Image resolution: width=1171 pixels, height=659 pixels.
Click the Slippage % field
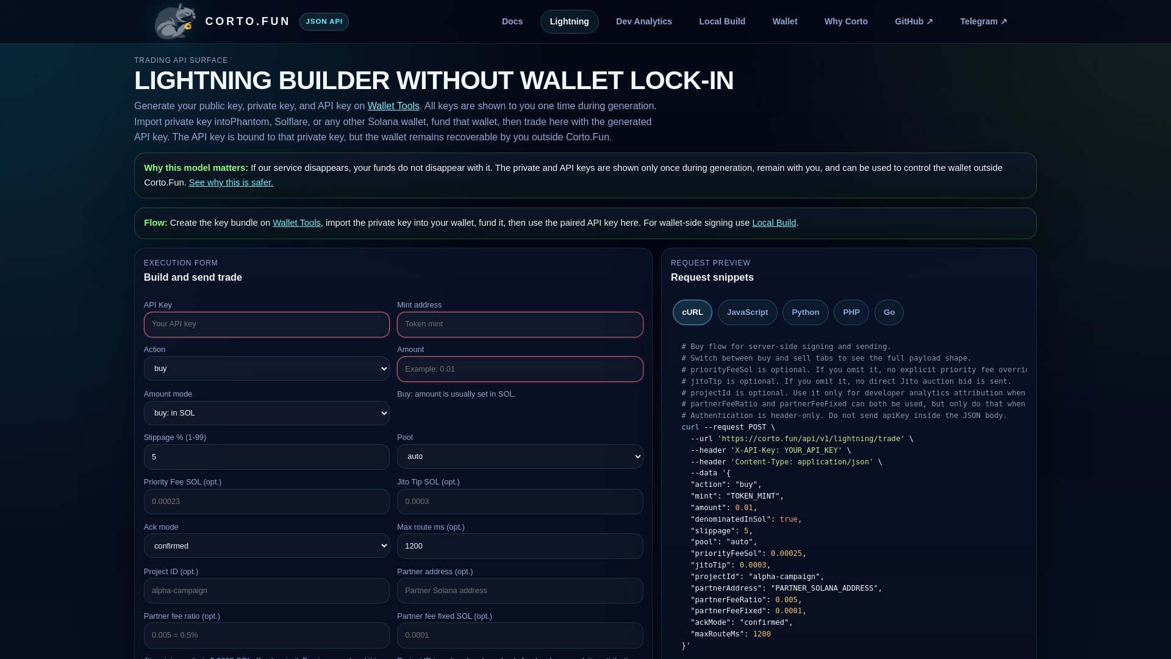(x=267, y=457)
